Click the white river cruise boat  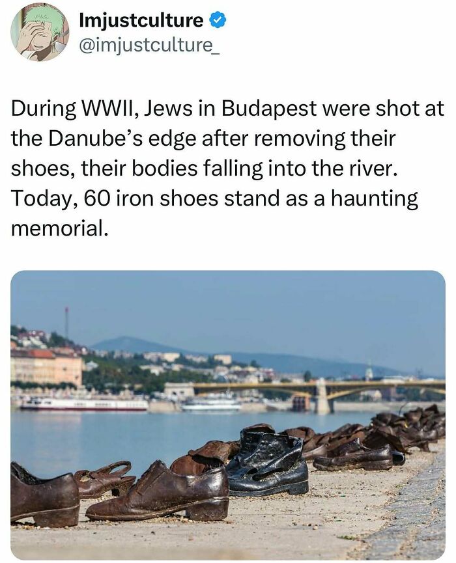pos(84,404)
